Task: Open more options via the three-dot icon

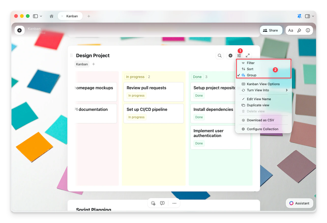Action: click(x=174, y=203)
